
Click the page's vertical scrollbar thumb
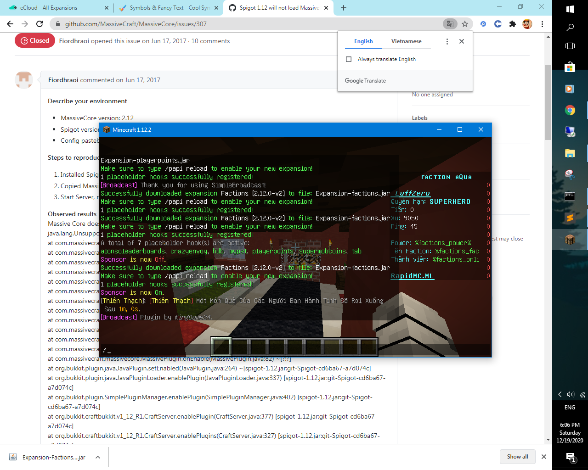pos(548,102)
